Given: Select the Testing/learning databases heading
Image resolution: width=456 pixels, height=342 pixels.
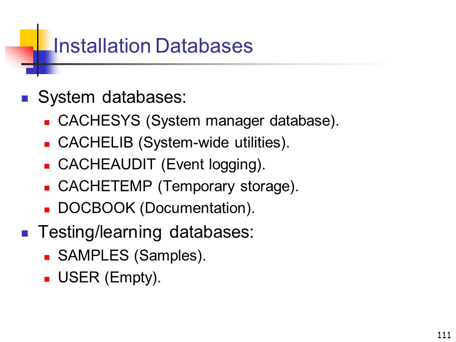Looking at the screenshot, I should pyautogui.click(x=146, y=232).
